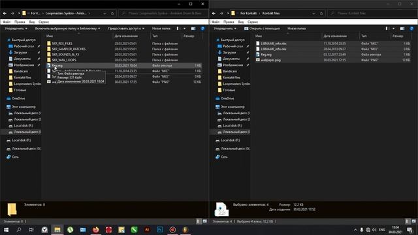Open Windows Start menu
418x235 pixels.
(6, 230)
